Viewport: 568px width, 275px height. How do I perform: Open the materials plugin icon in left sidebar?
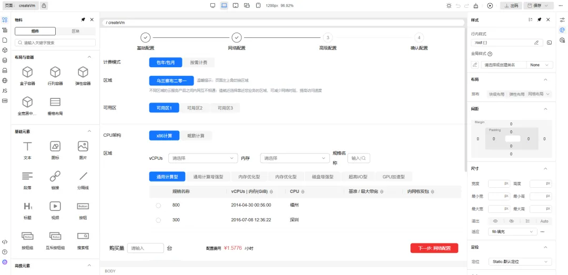point(5,19)
